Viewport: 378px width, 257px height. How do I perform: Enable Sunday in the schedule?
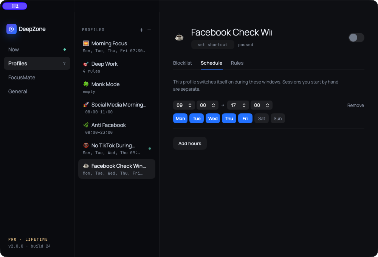[x=278, y=118]
